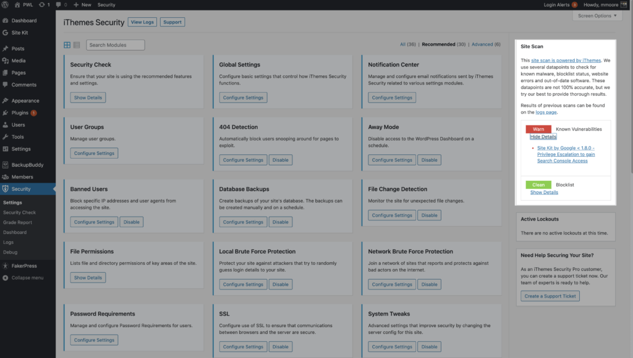Click the Tools wrench icon

(5, 136)
